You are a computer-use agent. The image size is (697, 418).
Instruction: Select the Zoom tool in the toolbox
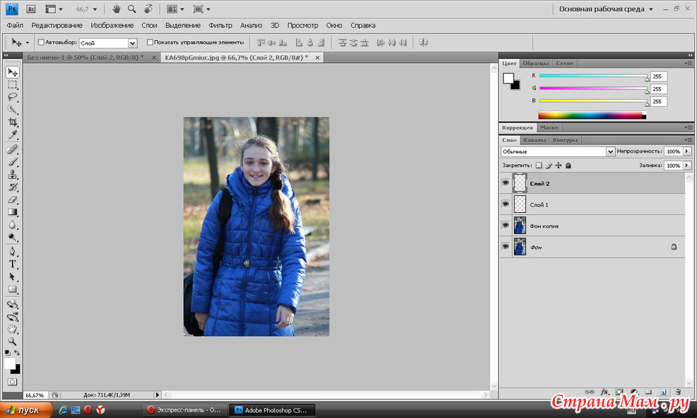tap(13, 341)
